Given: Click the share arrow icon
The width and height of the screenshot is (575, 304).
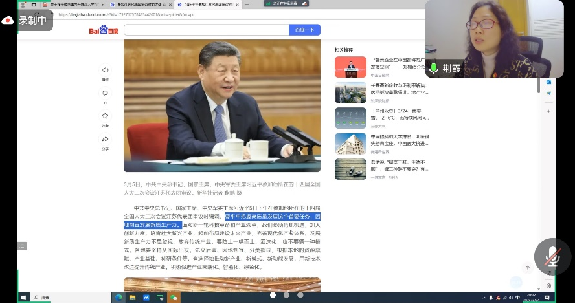Looking at the screenshot, I should coord(105,139).
